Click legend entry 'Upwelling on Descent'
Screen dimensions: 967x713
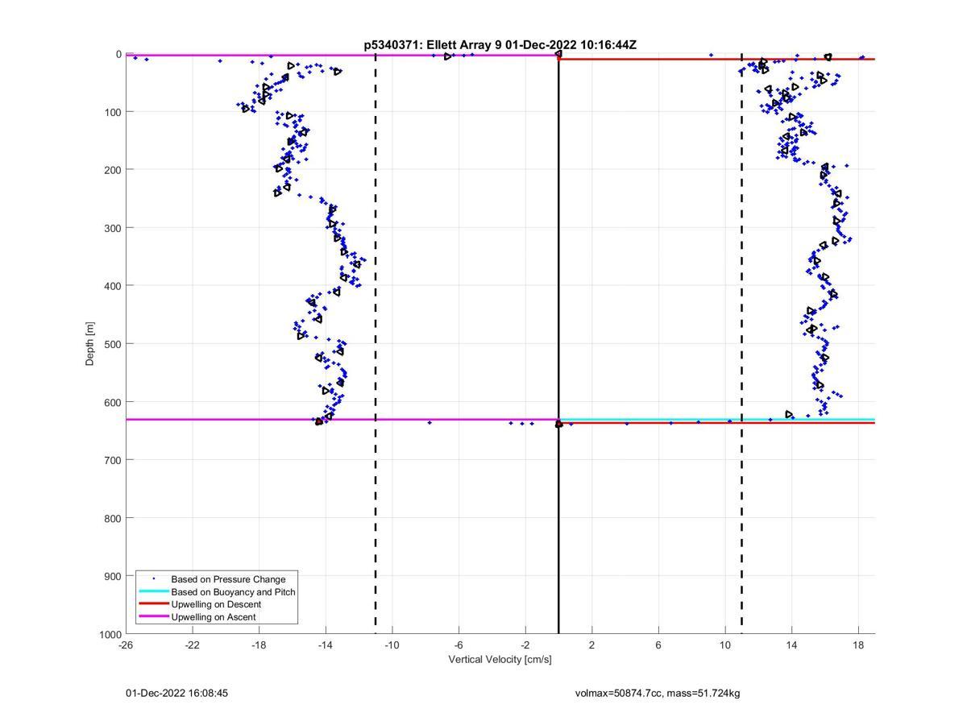pos(216,604)
